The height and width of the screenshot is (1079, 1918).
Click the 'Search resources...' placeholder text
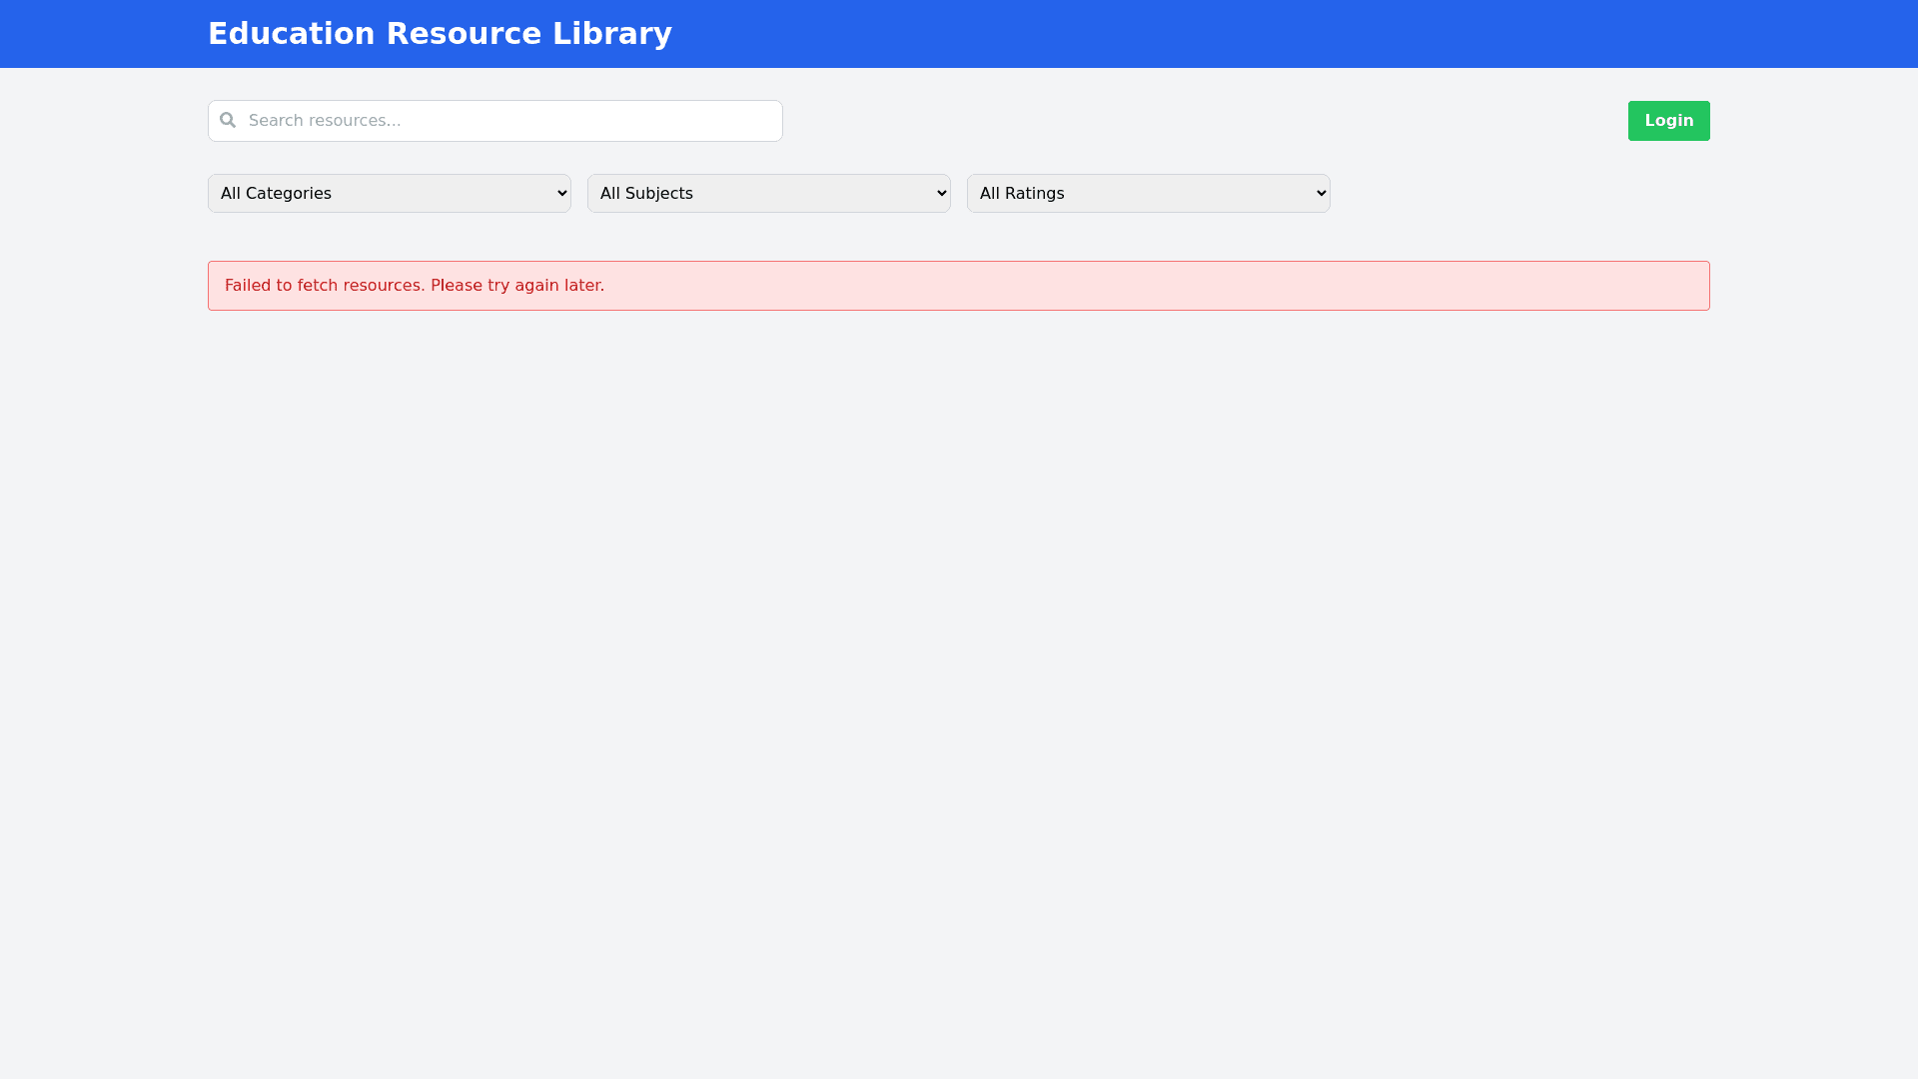coord(325,121)
